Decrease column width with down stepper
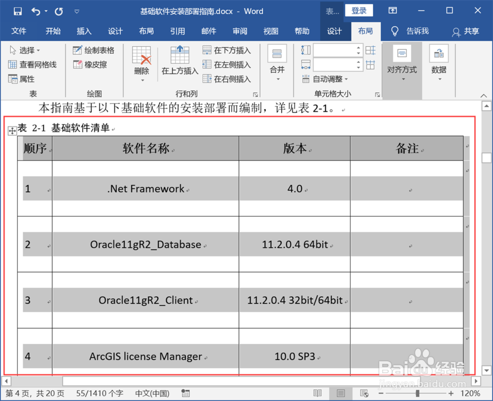Screen dimensions: 493x401 (358, 68)
